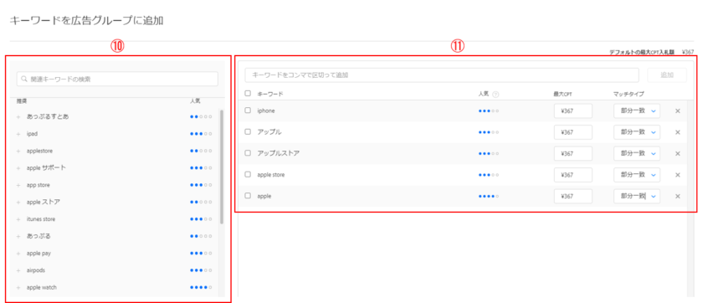The width and height of the screenshot is (703, 303).
Task: Edit max CPT field for iphone
Action: pyautogui.click(x=573, y=110)
